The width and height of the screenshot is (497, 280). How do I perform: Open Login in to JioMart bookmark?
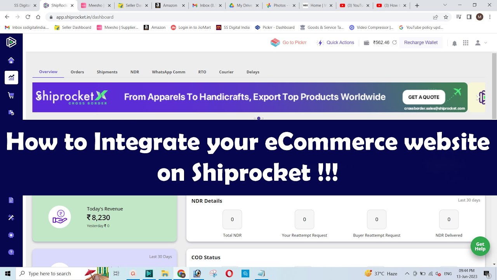pyautogui.click(x=191, y=28)
